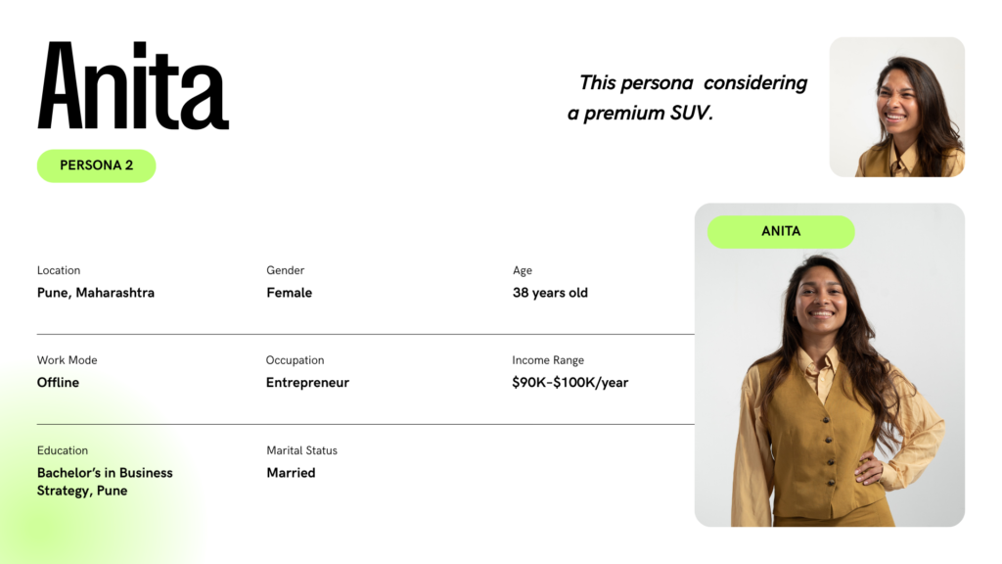The image size is (1002, 564).
Task: Select the small smiling portrait thumbnail
Action: (x=896, y=108)
